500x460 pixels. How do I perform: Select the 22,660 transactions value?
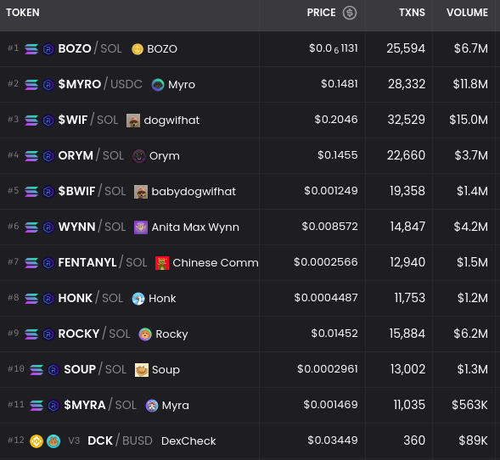coord(406,155)
